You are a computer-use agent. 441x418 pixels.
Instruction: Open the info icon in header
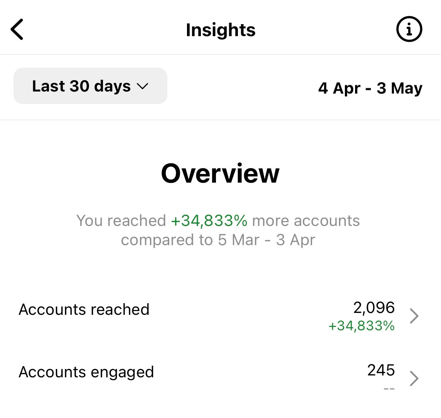coord(409,29)
